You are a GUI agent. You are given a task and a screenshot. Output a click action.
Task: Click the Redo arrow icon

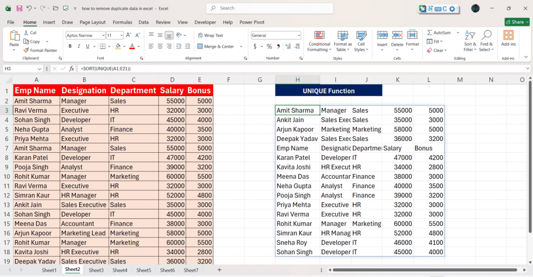tap(42, 8)
